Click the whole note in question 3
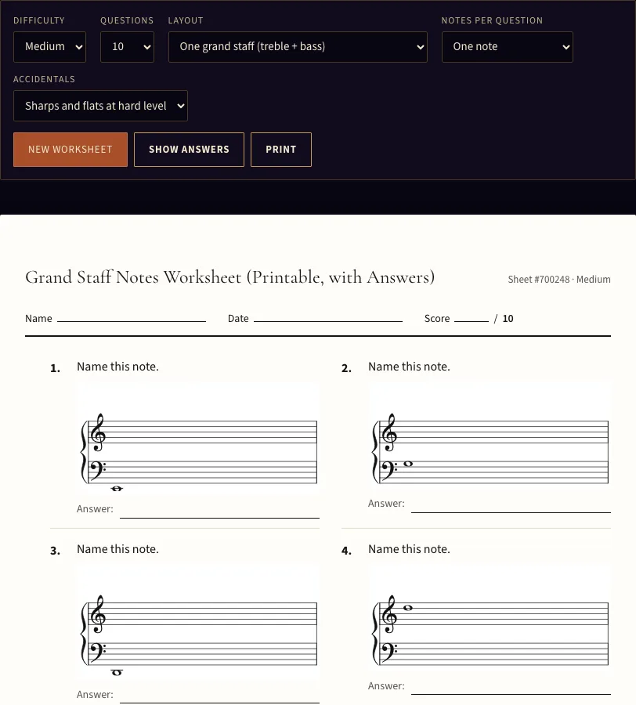 (x=117, y=673)
